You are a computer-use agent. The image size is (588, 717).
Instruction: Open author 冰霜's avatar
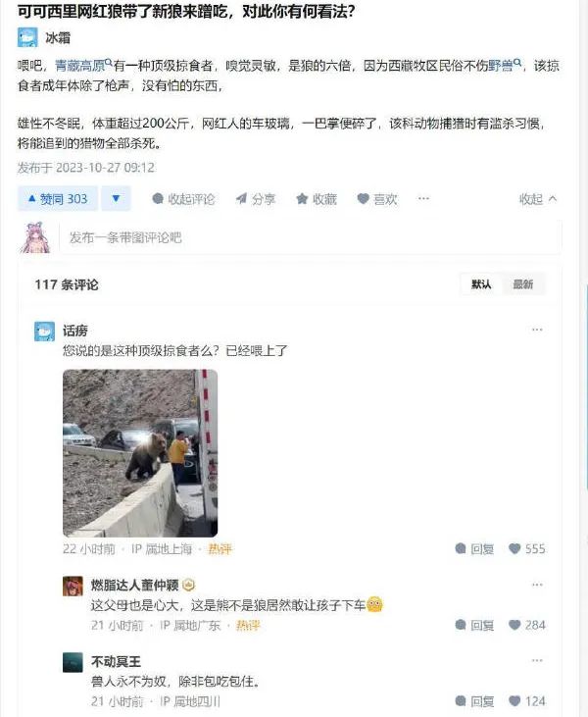tap(27, 37)
